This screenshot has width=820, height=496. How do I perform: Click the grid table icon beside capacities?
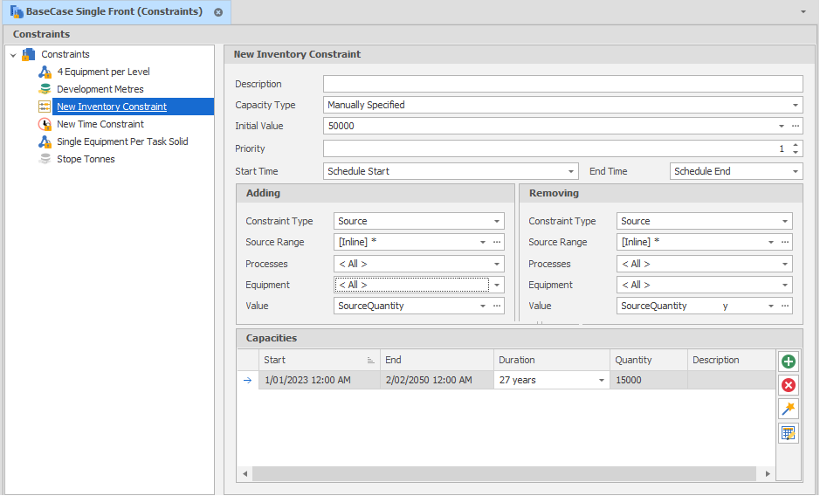[x=789, y=433]
